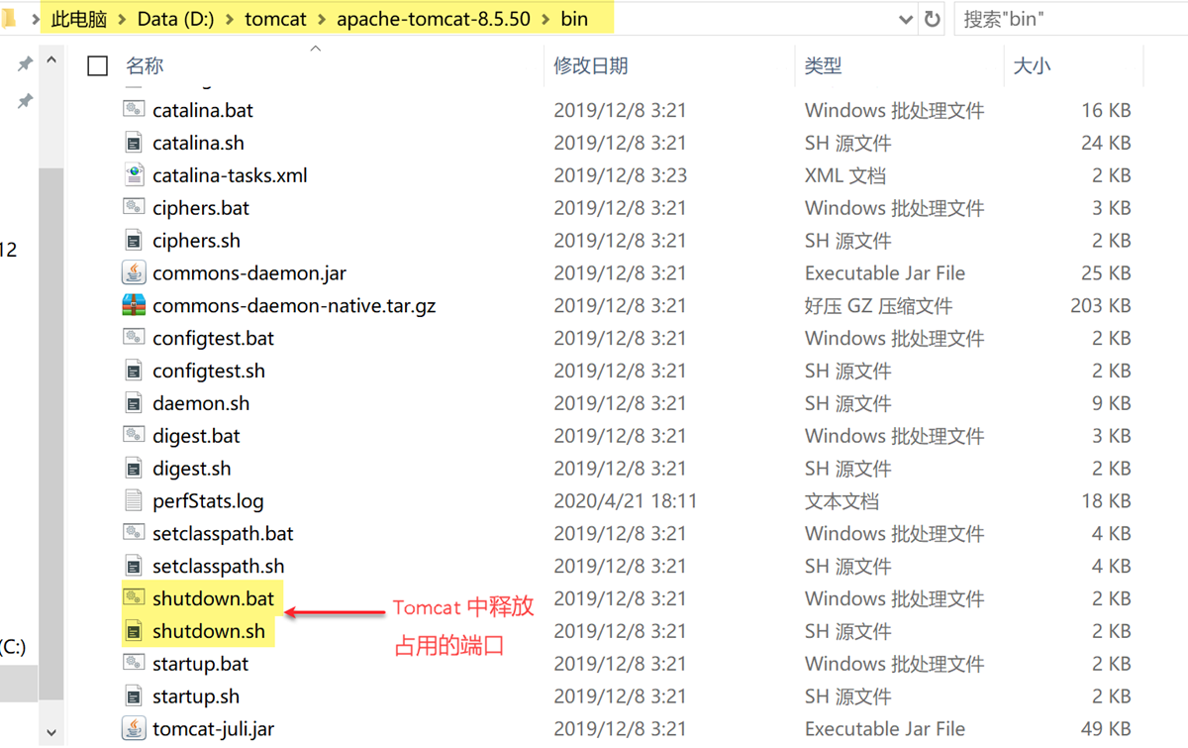Click the setclasspath.sh file icon
1188x748 pixels.
[134, 566]
